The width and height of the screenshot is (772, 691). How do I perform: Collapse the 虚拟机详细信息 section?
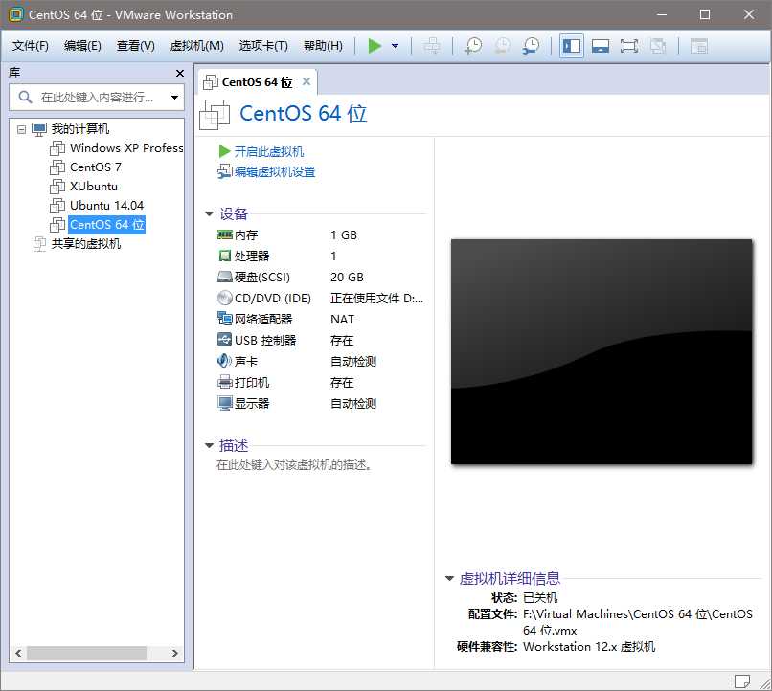449,579
